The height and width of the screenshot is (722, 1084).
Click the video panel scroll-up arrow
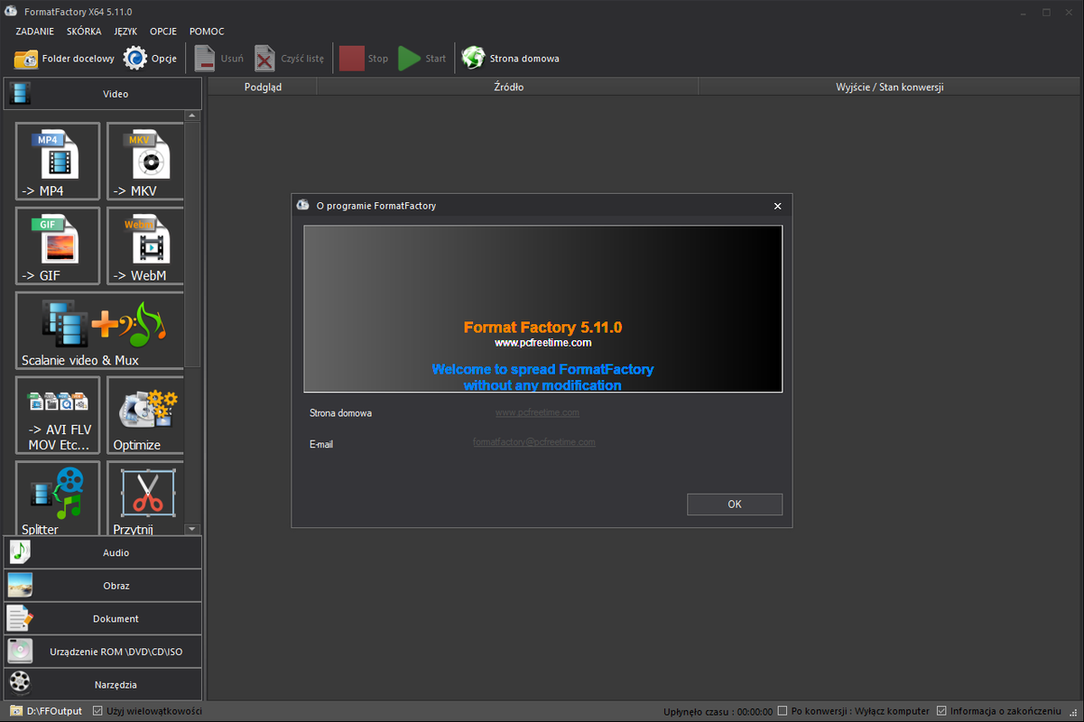192,116
